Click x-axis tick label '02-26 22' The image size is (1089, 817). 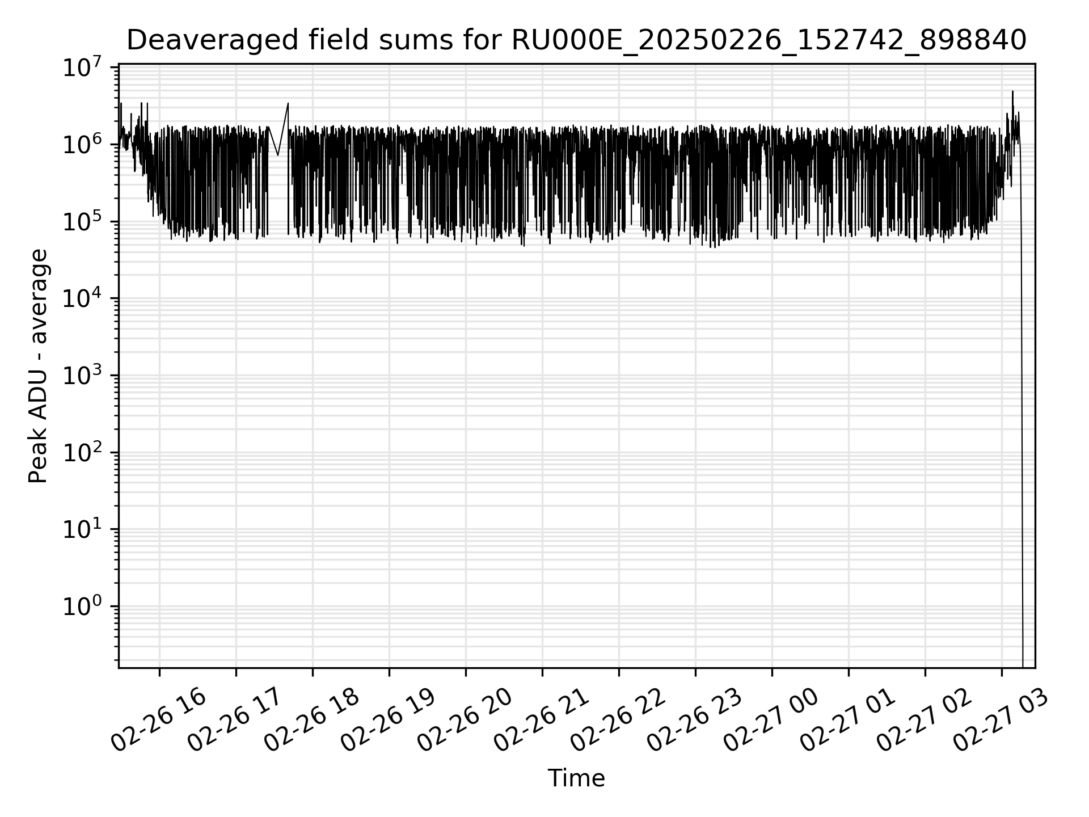click(x=618, y=721)
